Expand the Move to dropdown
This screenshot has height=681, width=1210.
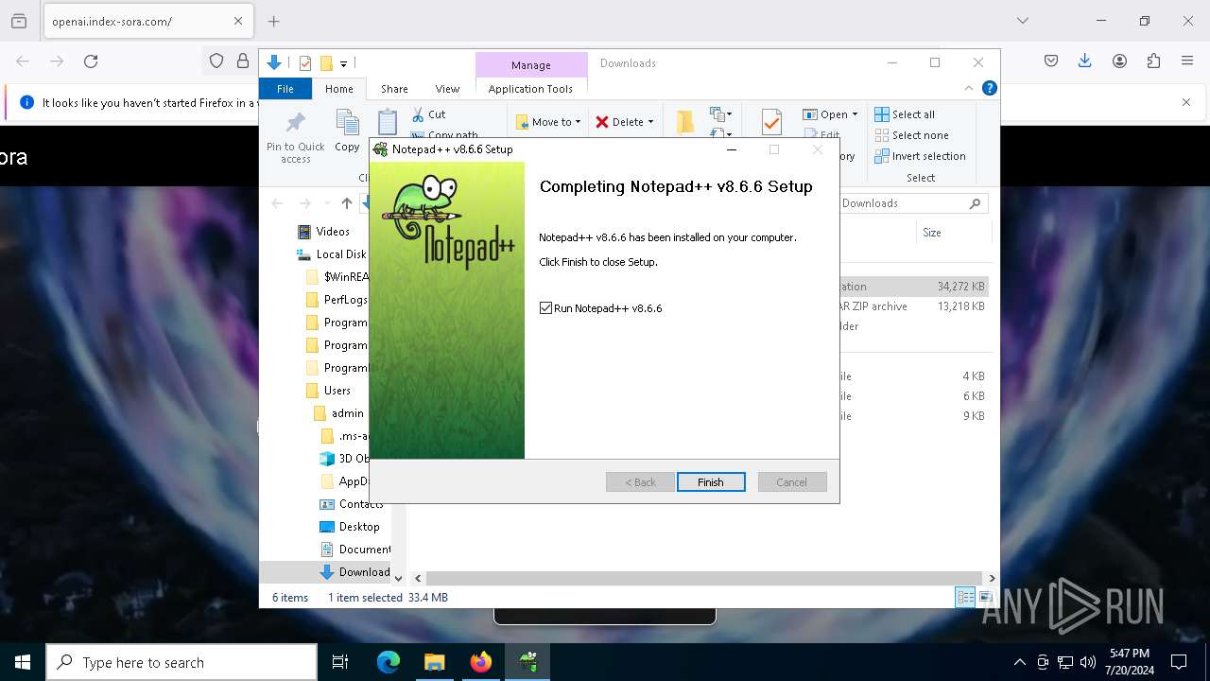coord(578,122)
